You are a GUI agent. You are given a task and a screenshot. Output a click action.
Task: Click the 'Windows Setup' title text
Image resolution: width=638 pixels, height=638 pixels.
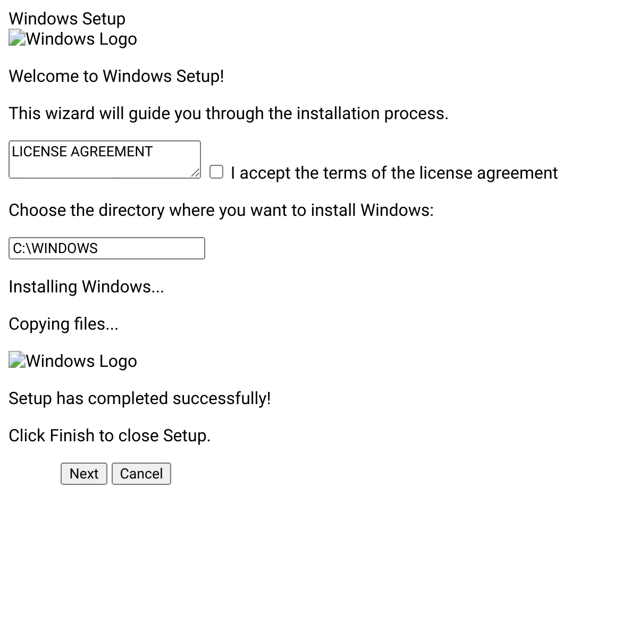coord(67,19)
